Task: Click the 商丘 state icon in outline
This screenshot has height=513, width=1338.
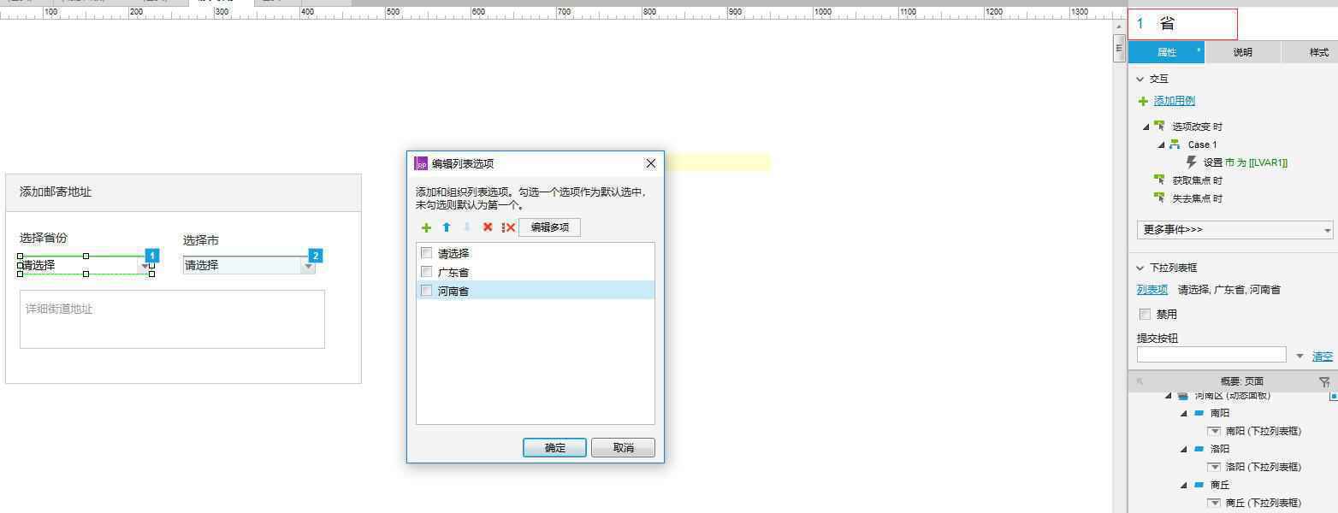Action: [1199, 485]
